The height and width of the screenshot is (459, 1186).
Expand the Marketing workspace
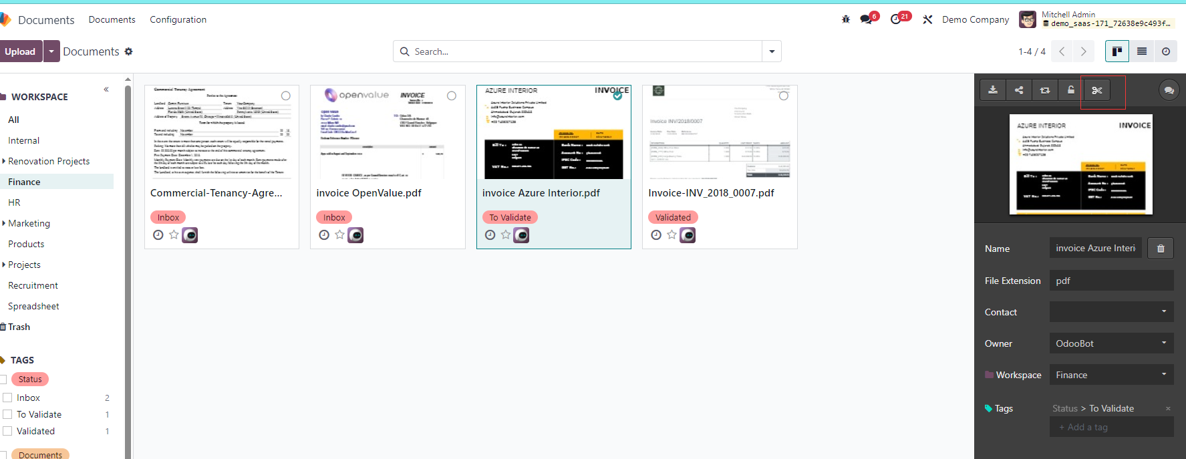4,223
